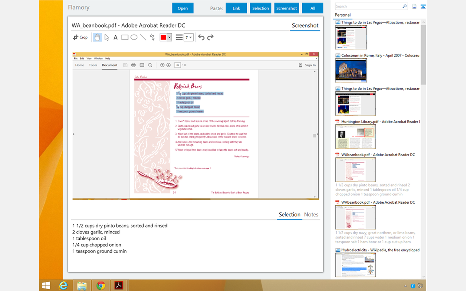
Task: Open the line width dropdown showing 7
Action: [188, 37]
